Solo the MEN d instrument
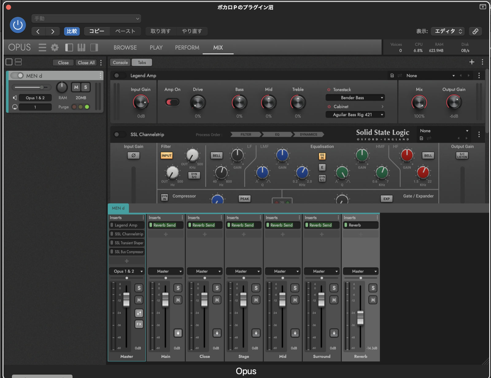This screenshot has width=491, height=378. (86, 87)
